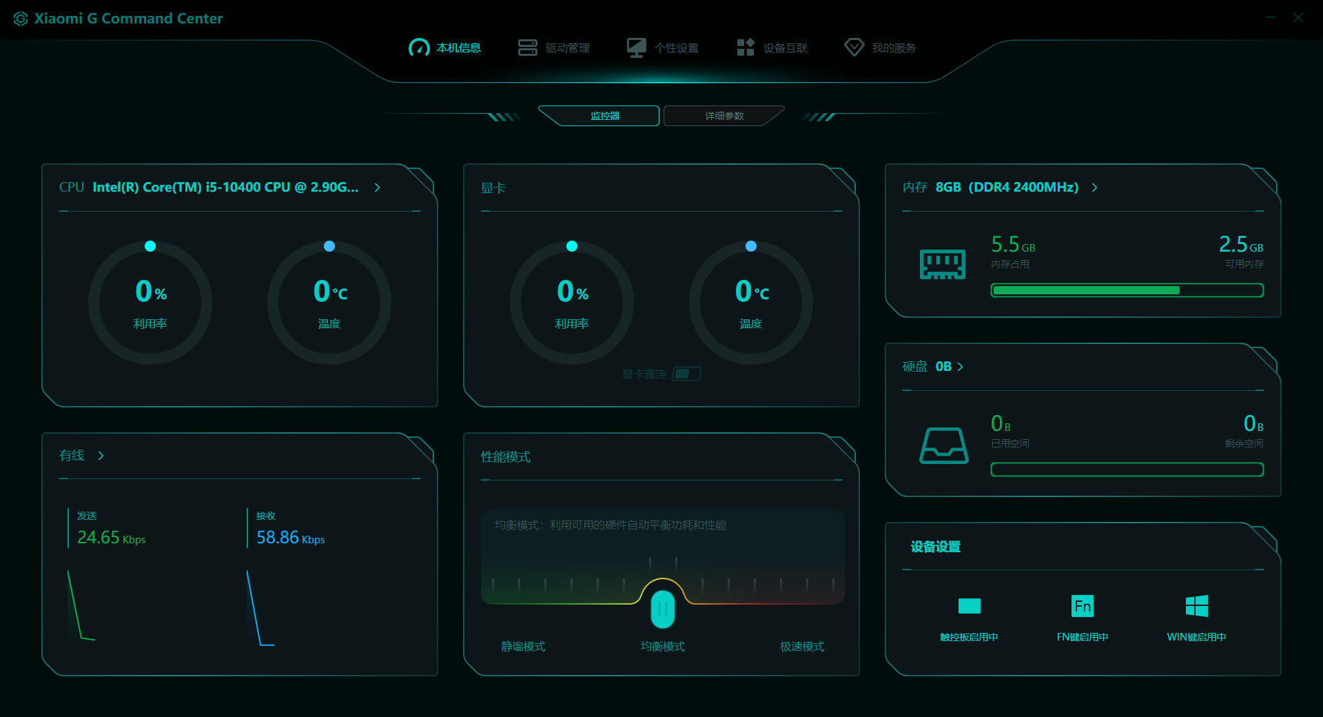Toggle the Fn key 启用中 icon
This screenshot has height=717, width=1323.
[x=1083, y=606]
